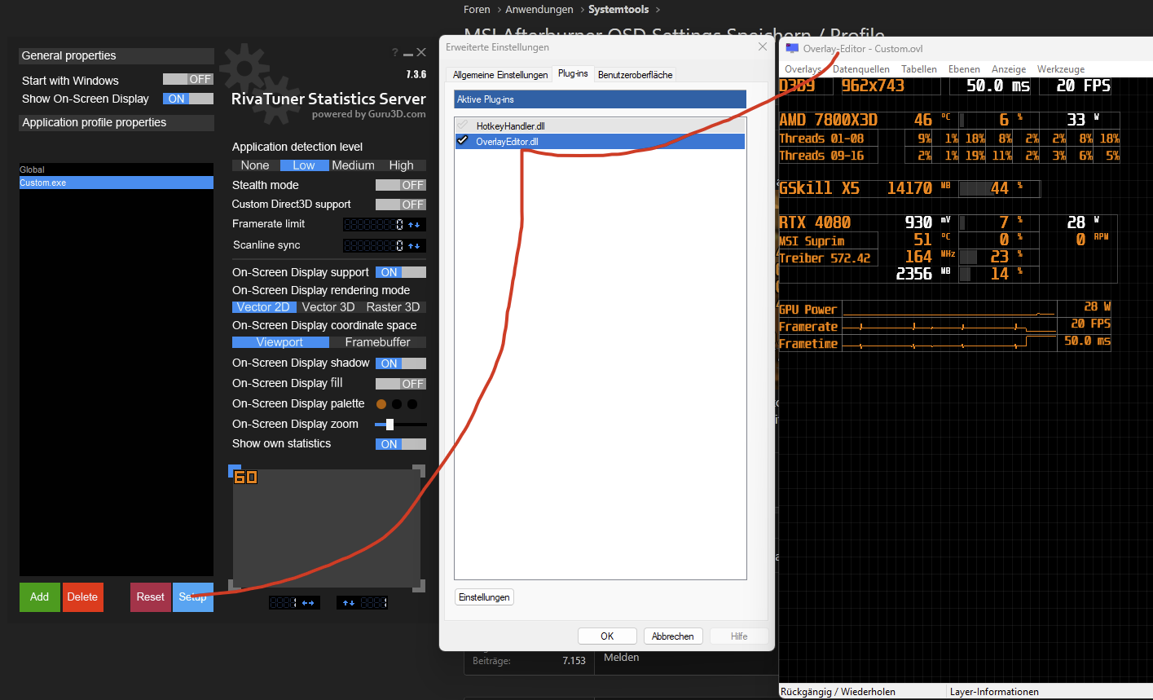The width and height of the screenshot is (1153, 700).
Task: Click the vertical position up-down arrows
Action: click(349, 603)
